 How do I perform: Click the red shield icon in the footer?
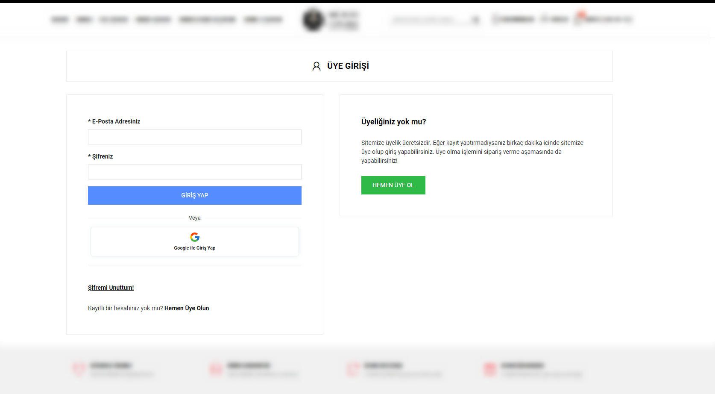[x=79, y=369]
